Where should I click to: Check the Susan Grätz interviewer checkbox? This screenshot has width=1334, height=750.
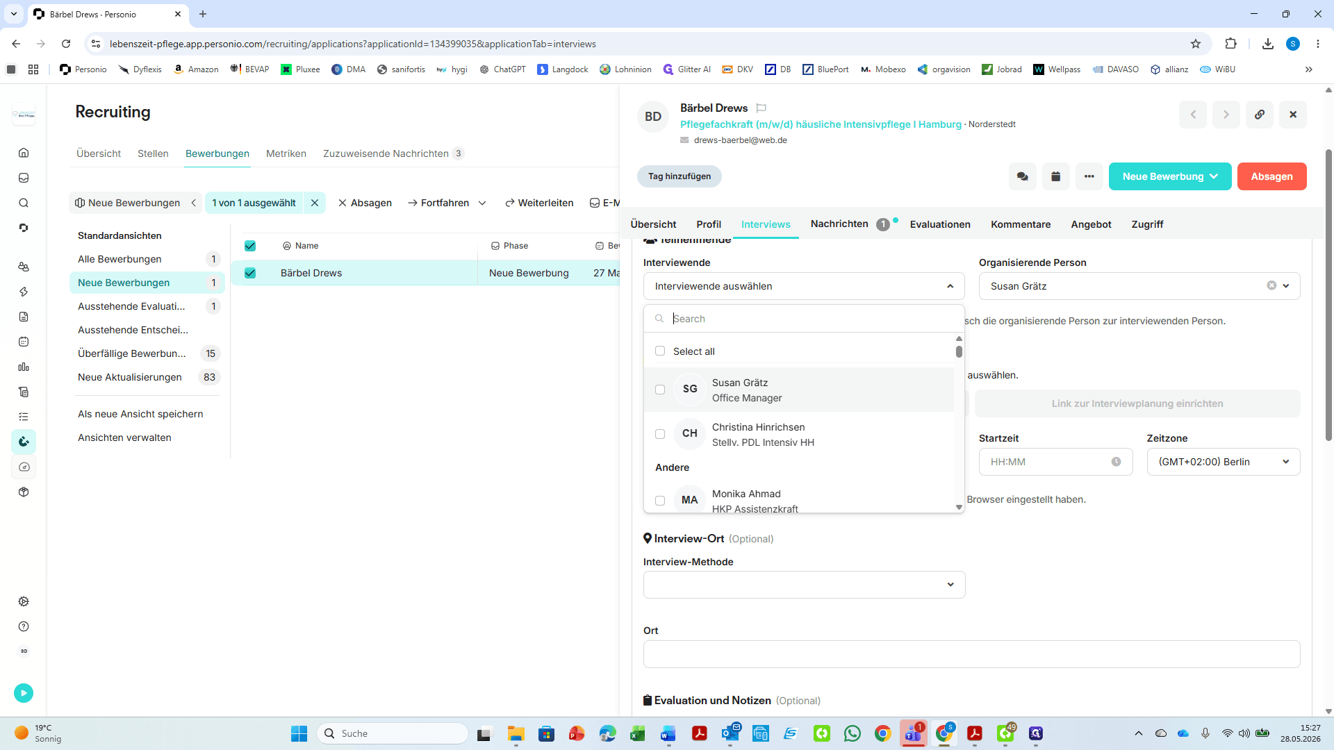pos(660,390)
